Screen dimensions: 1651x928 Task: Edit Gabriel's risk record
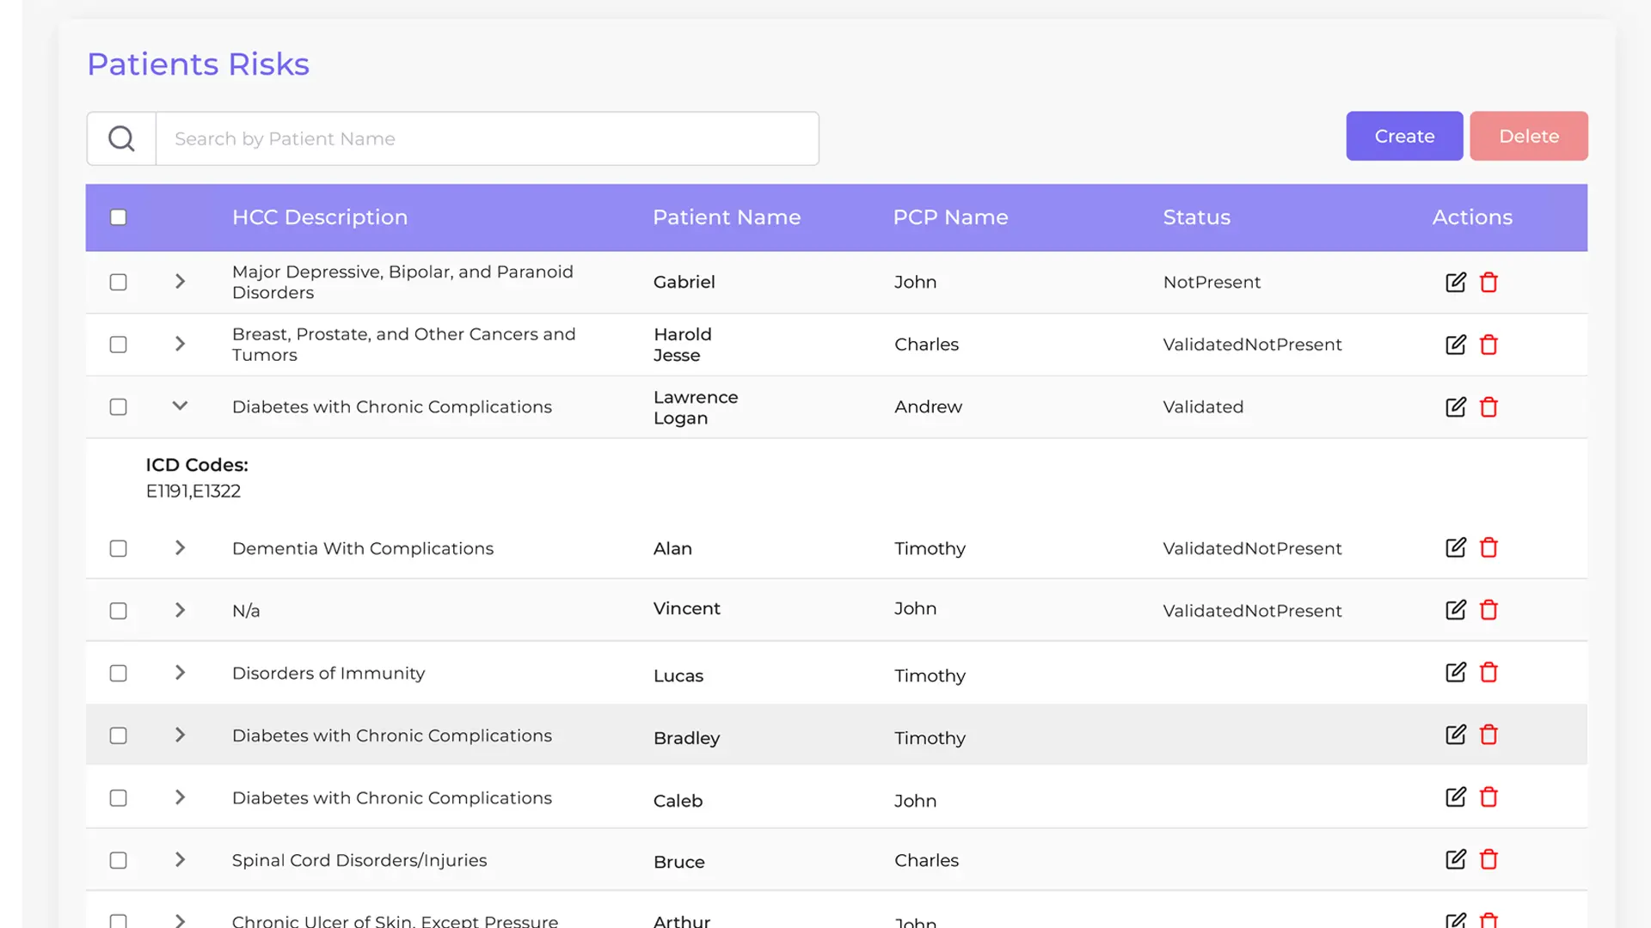[1455, 282]
